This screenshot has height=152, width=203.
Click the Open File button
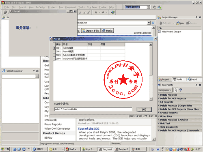pos(91,31)
